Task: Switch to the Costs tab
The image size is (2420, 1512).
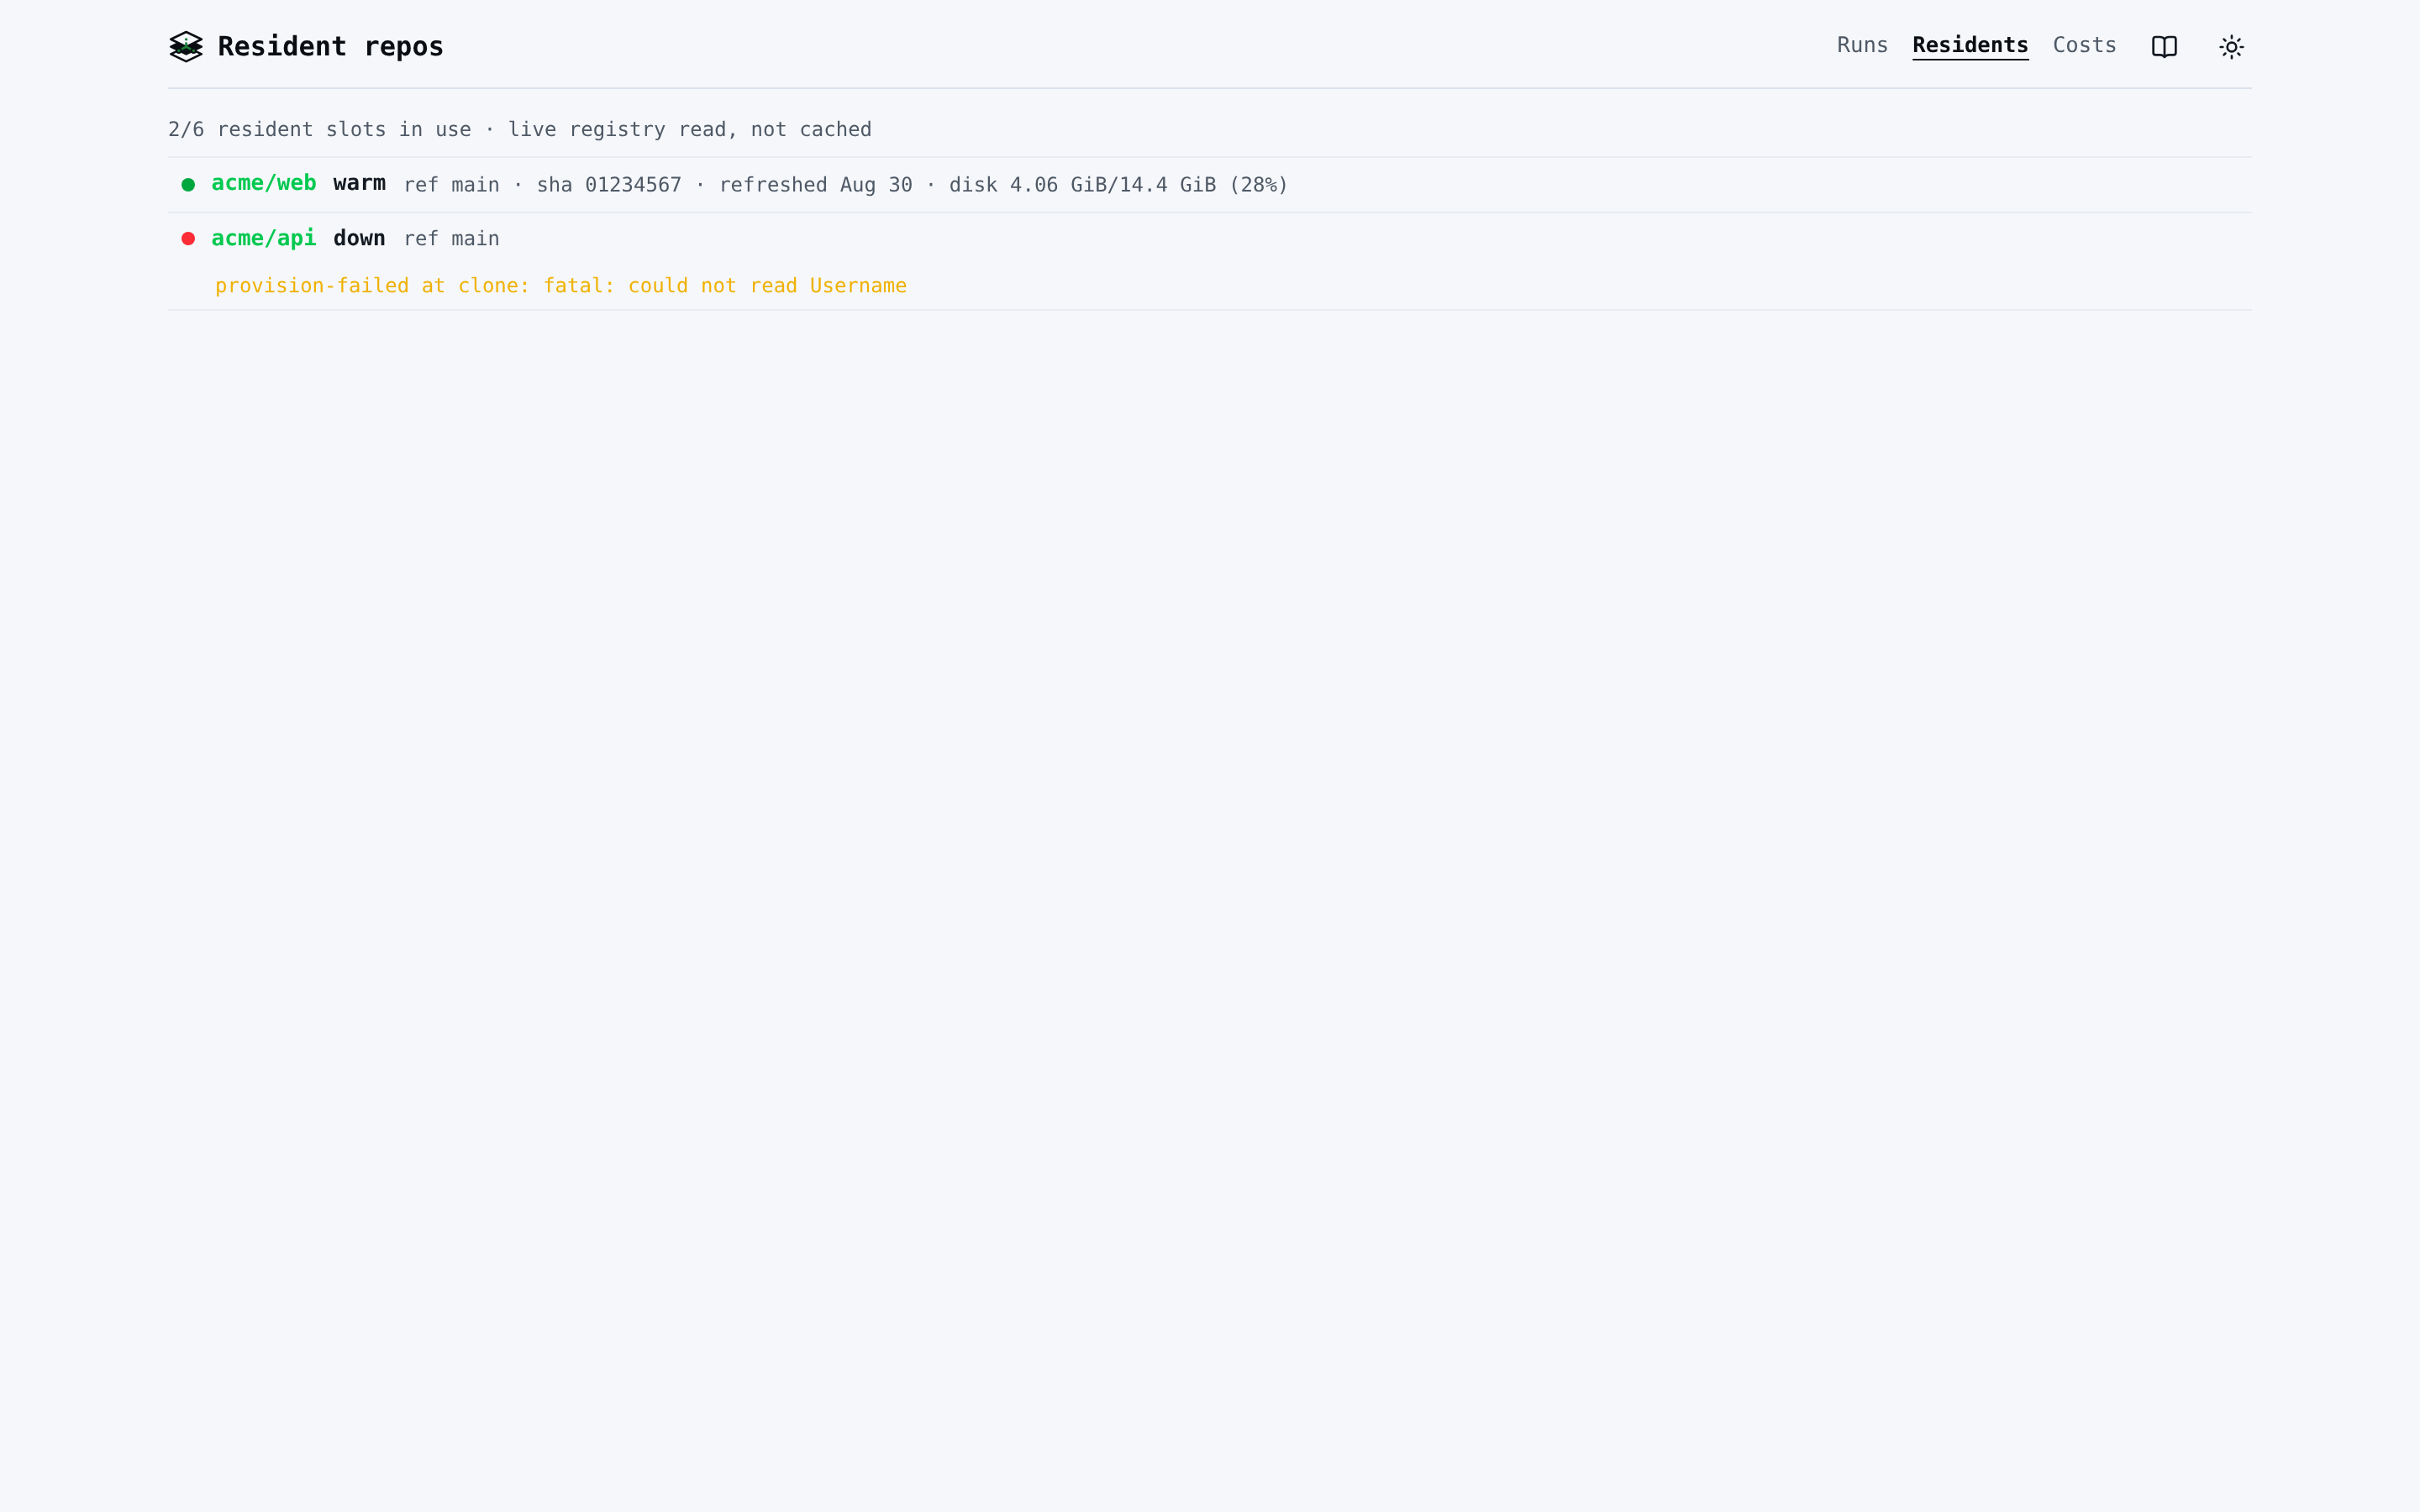Action: (x=2084, y=45)
